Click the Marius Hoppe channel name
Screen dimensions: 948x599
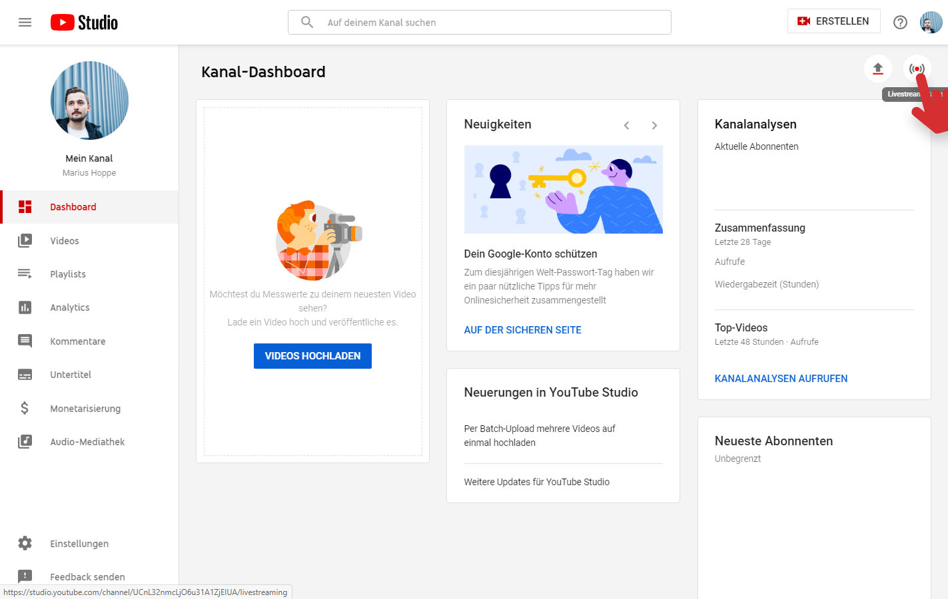(89, 173)
